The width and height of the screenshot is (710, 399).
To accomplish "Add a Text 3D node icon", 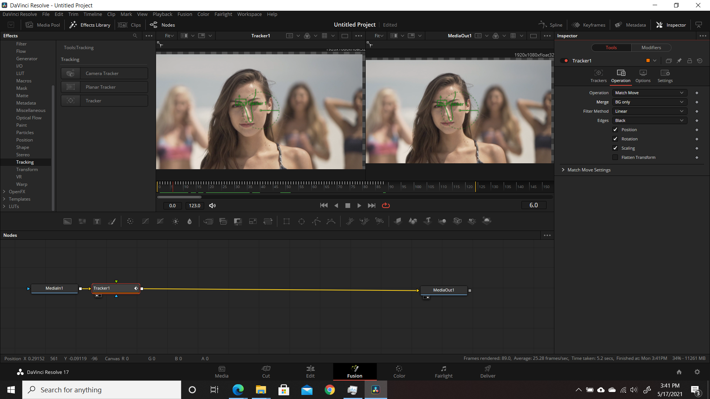I will pos(428,221).
